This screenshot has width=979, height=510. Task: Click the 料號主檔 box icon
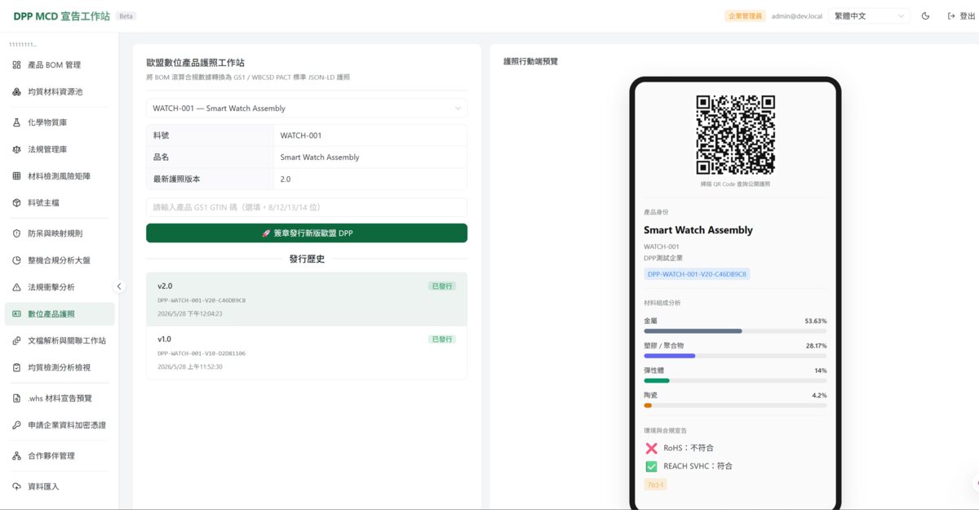pos(17,202)
